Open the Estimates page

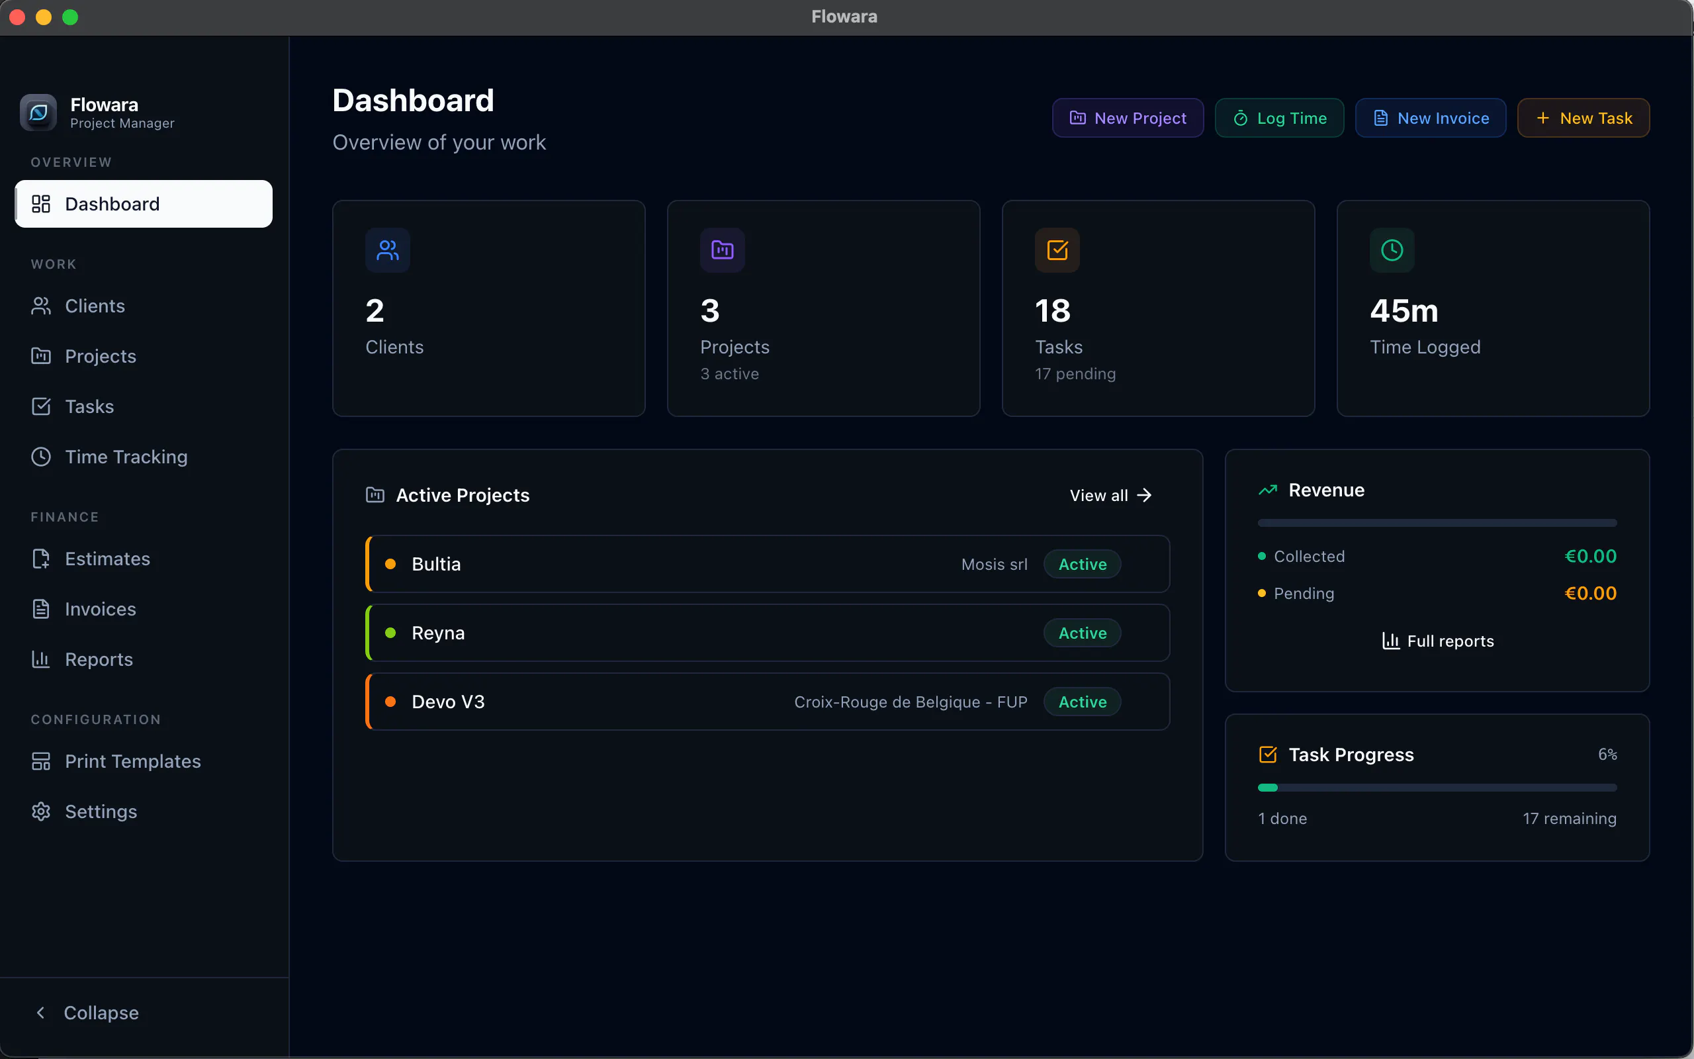144,558
